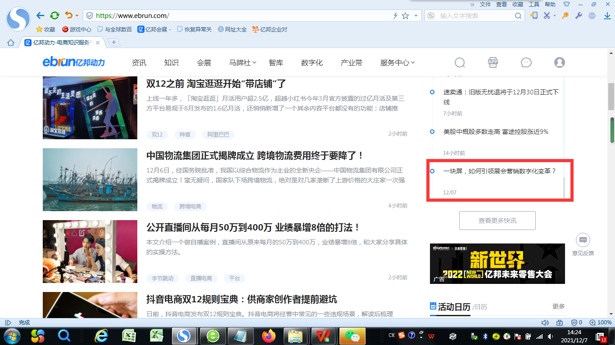615x345 pixels.
Task: Expand the 服务中心 dropdown
Action: (398, 62)
